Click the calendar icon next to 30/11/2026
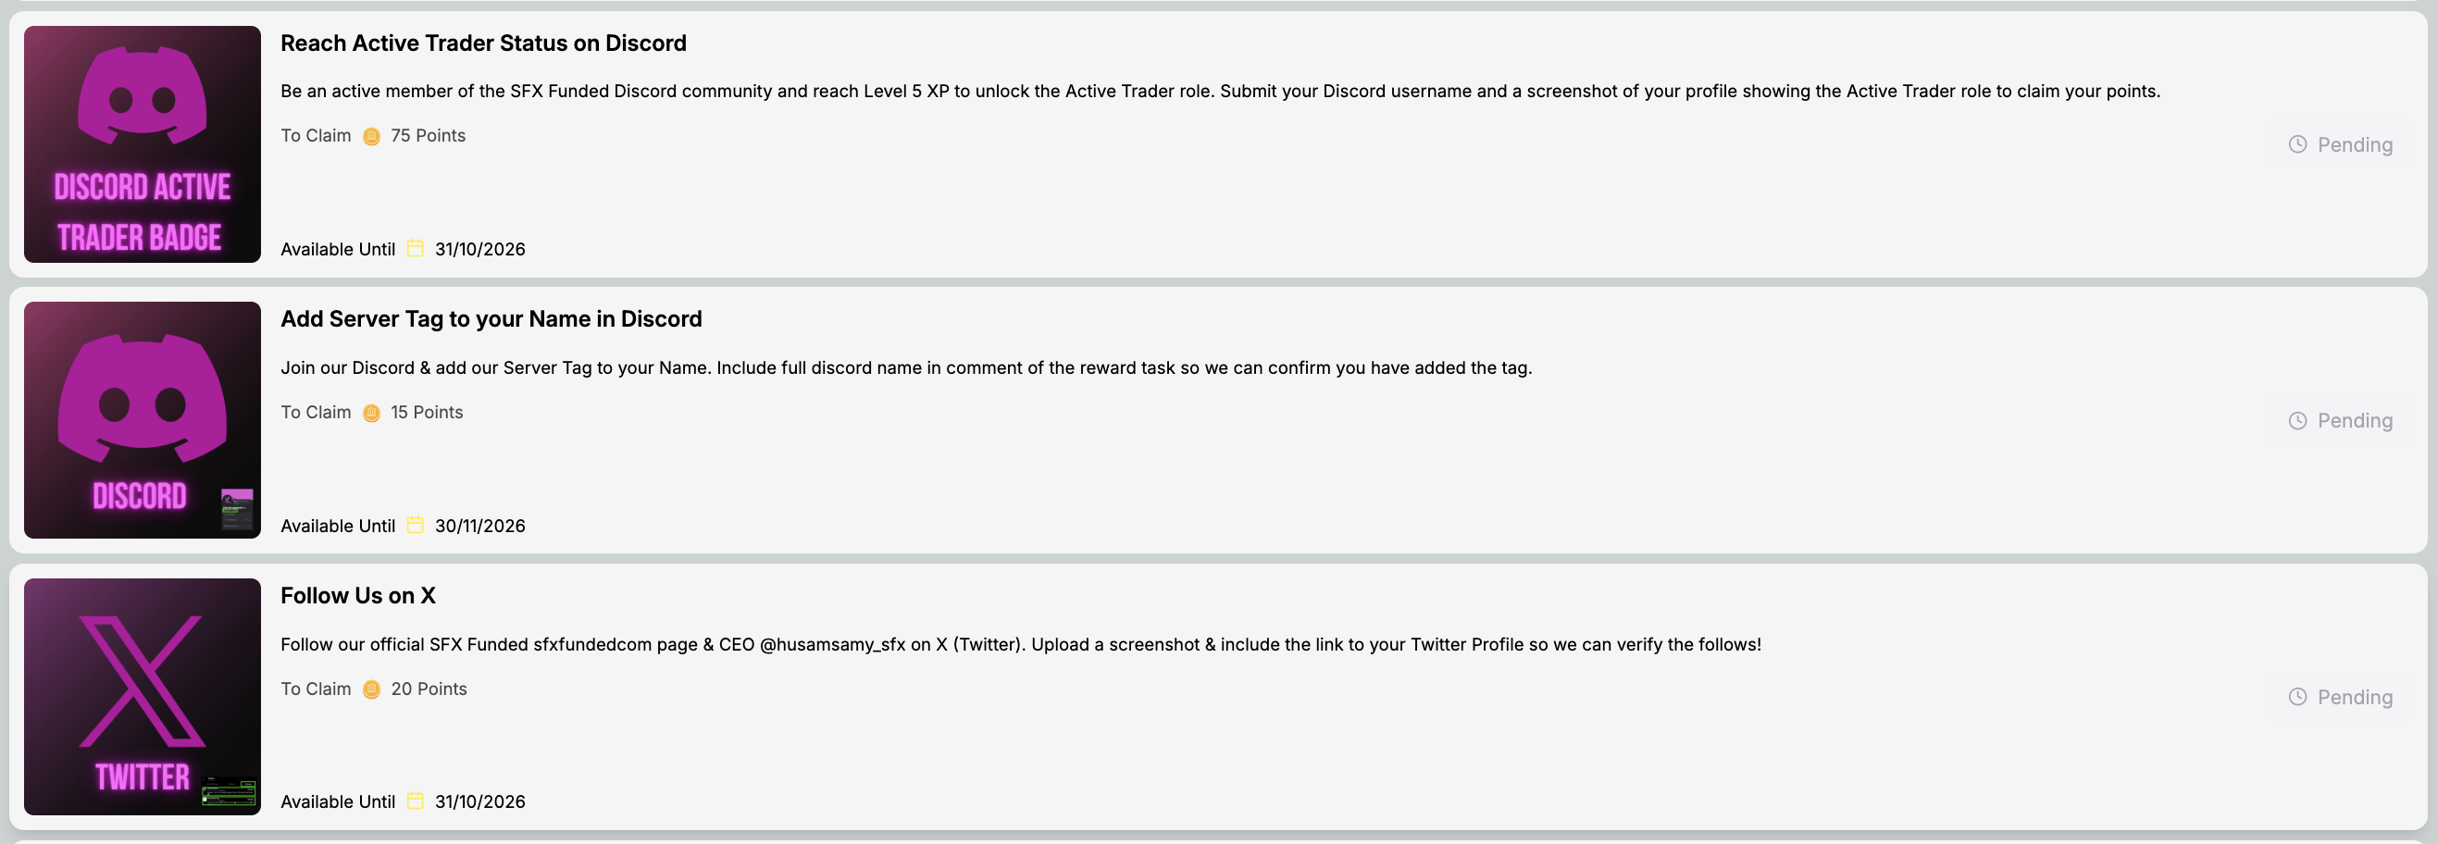The height and width of the screenshot is (844, 2438). point(415,525)
